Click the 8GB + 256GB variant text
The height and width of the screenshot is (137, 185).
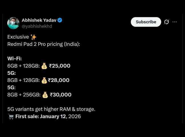[23, 95]
